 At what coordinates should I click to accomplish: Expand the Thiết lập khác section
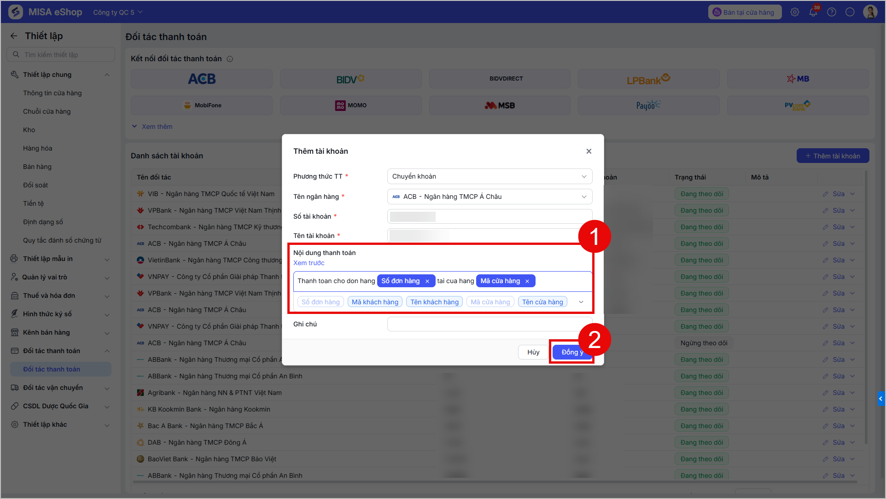click(107, 425)
